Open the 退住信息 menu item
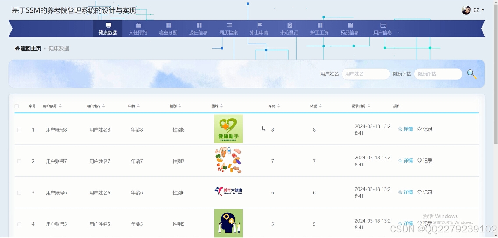 click(198, 25)
